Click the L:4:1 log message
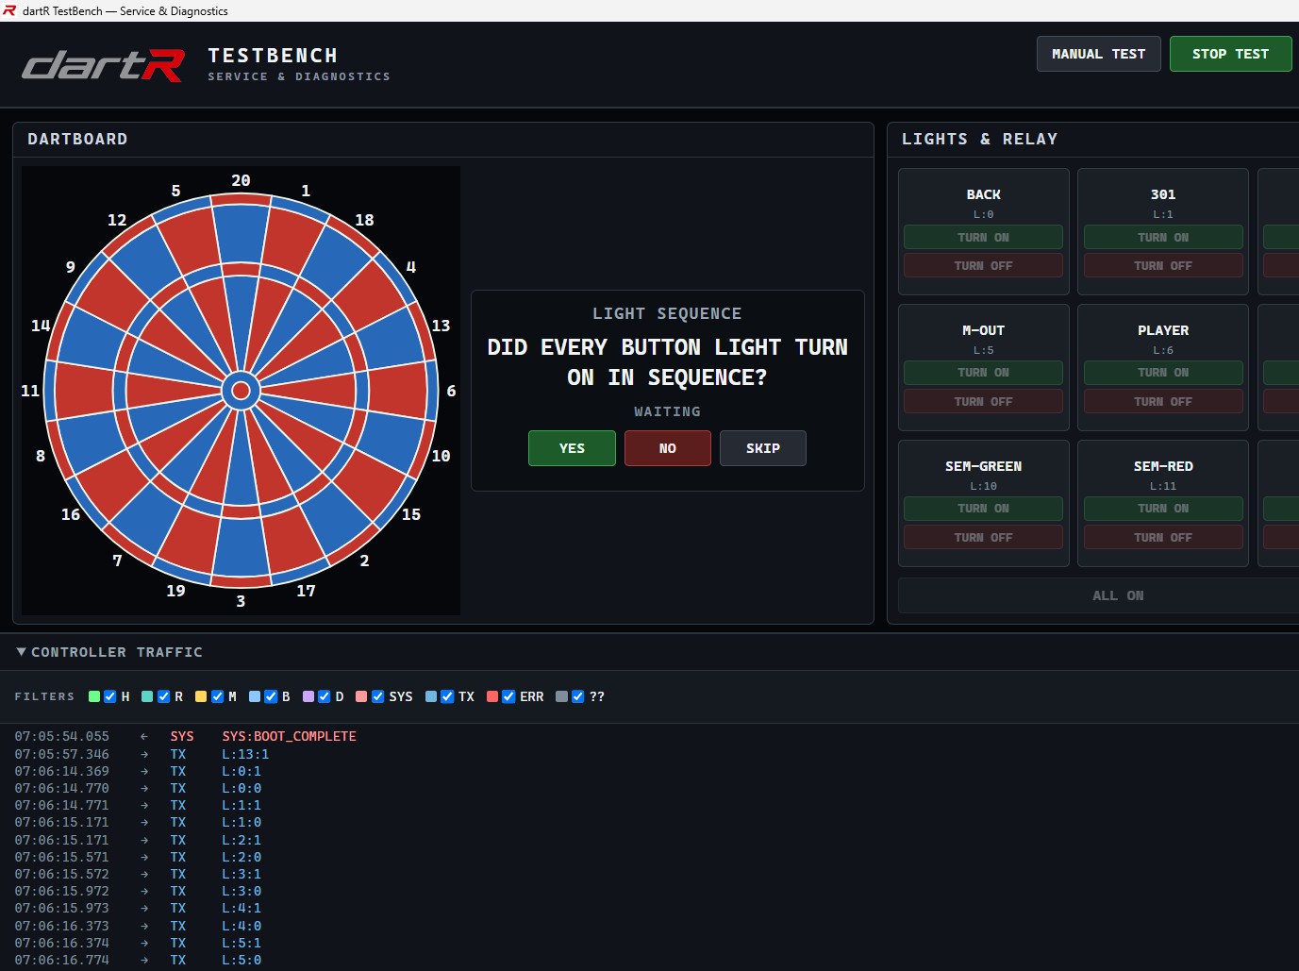1299x971 pixels. click(241, 908)
